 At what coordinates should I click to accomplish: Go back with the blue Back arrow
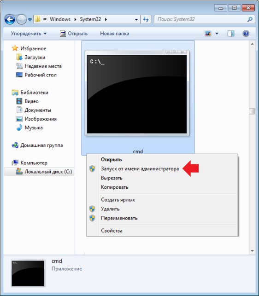[x=10, y=19]
